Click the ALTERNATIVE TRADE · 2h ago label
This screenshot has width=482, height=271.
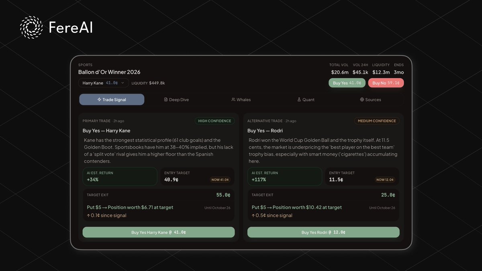click(x=272, y=121)
